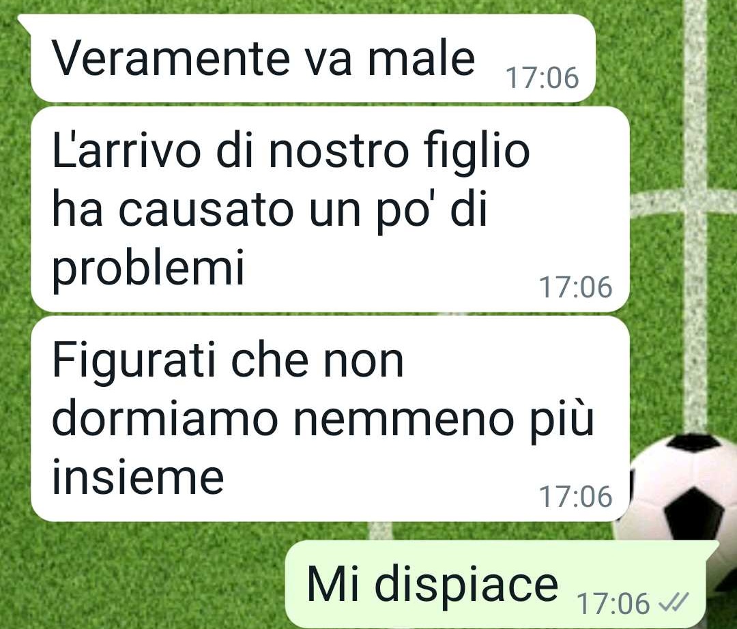Tap the white field line crossing in wallpaper
The height and width of the screenshot is (629, 737).
(695, 203)
